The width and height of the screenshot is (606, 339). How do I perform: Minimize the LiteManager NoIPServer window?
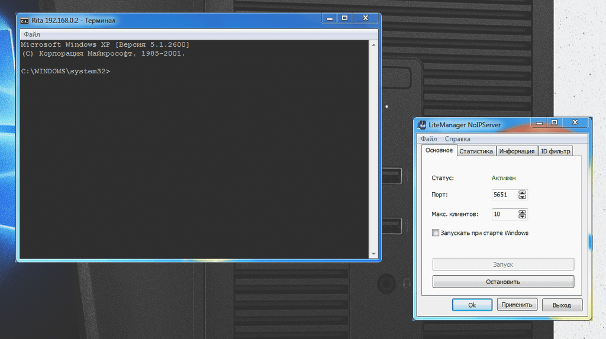[x=539, y=122]
